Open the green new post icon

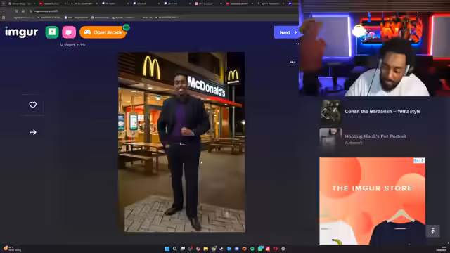(52, 32)
